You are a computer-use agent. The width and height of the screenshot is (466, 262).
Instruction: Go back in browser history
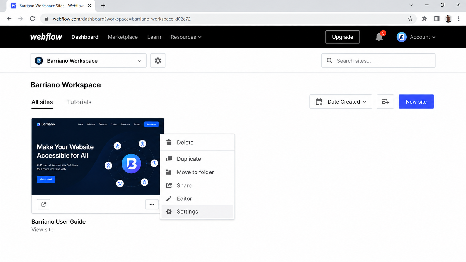click(9, 19)
